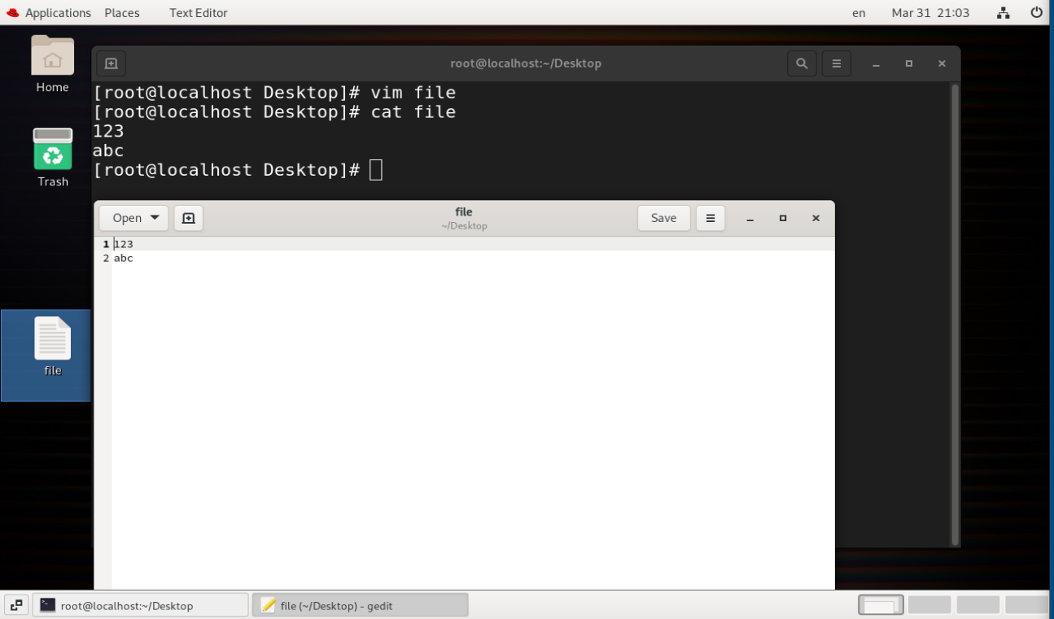Select the file icon on desktop

[x=52, y=347]
